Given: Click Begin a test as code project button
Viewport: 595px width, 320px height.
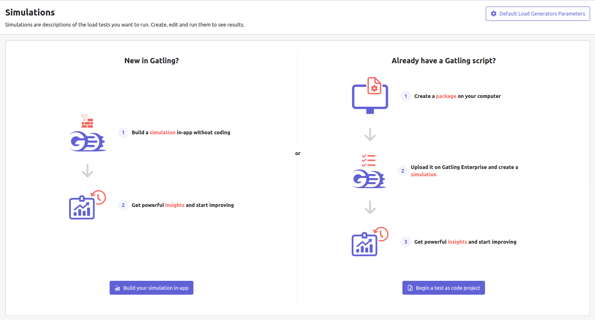Looking at the screenshot, I should 444,288.
